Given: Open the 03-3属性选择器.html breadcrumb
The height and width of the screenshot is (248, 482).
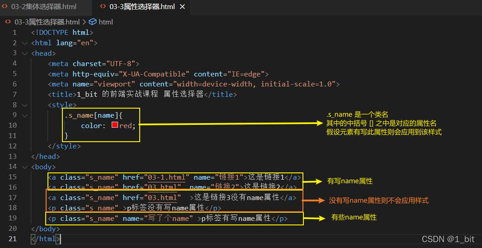Looking at the screenshot, I should coord(47,22).
